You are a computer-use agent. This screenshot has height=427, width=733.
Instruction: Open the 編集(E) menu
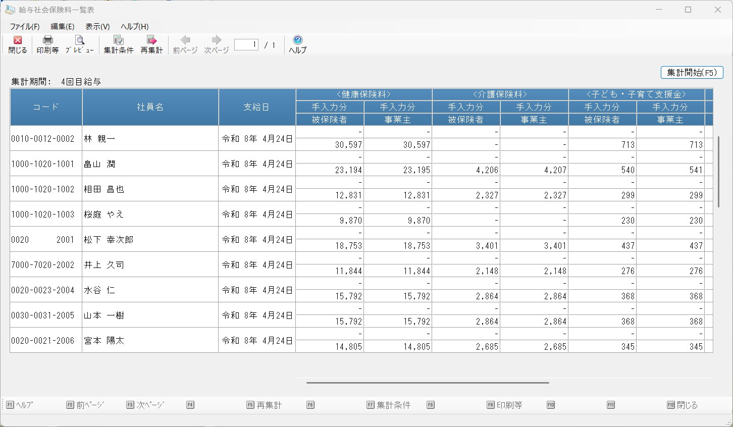tap(63, 27)
